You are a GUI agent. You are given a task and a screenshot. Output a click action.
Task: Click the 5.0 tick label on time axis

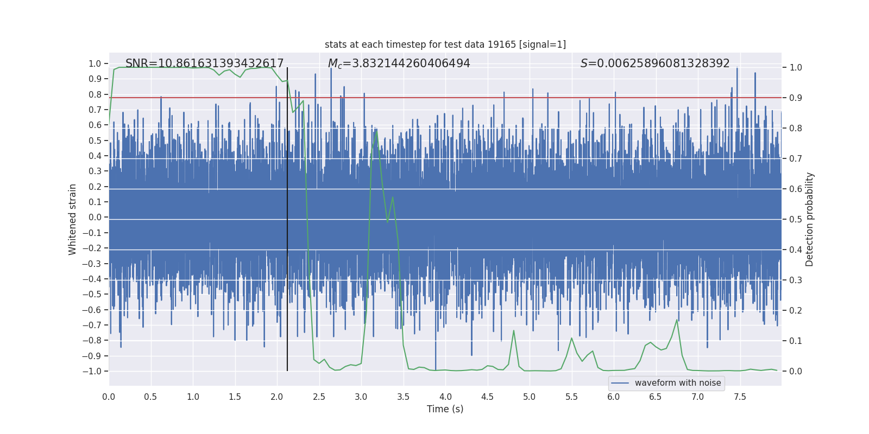tap(530, 397)
